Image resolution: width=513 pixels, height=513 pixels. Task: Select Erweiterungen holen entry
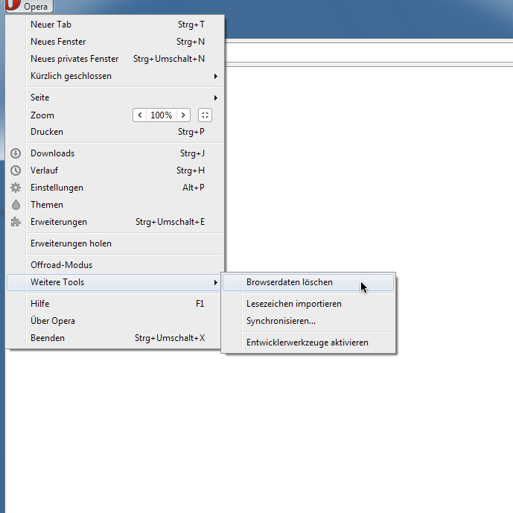(115, 243)
